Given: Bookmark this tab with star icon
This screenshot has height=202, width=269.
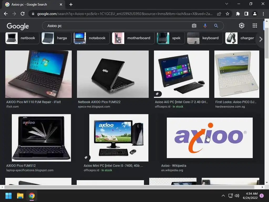Looking at the screenshot, I should pyautogui.click(x=227, y=14).
